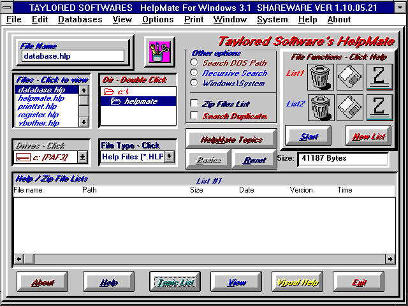Click the List1 floppy disk copy icon

point(350,77)
